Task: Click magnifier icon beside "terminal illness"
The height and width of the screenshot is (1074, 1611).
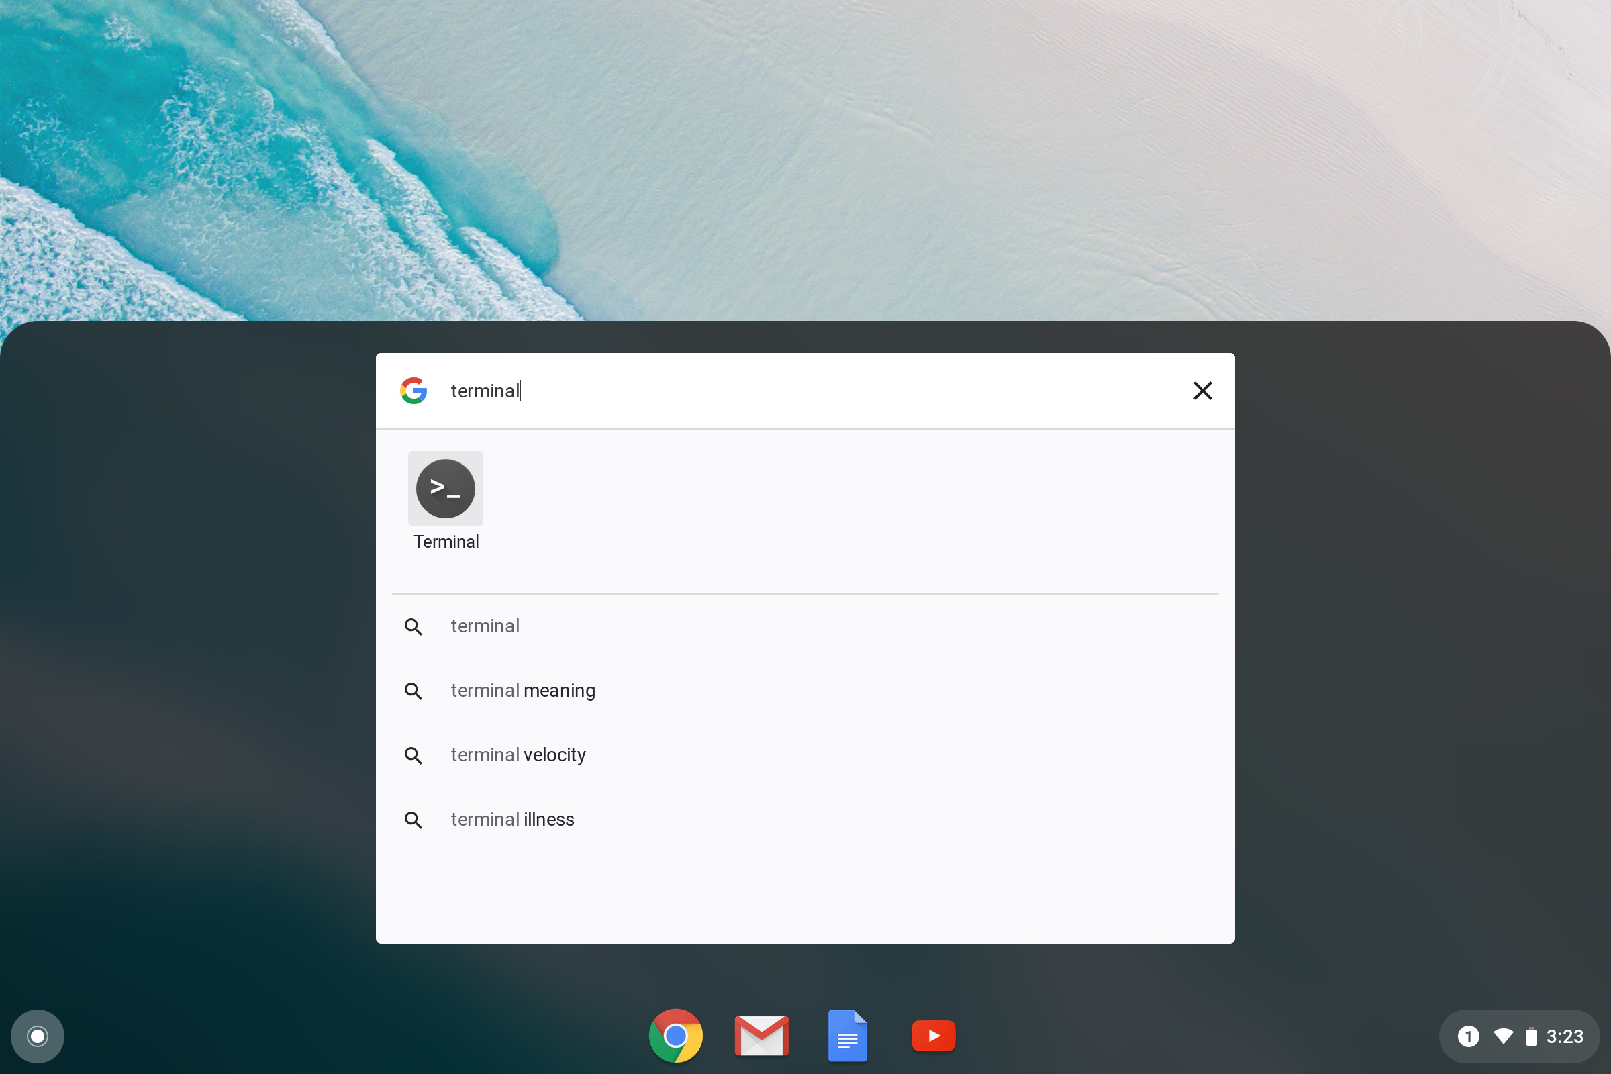Action: (413, 820)
